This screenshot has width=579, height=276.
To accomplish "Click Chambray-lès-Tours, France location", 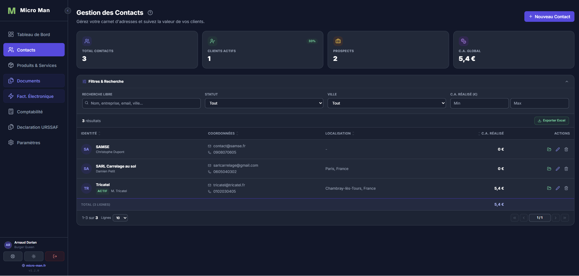I will point(350,188).
